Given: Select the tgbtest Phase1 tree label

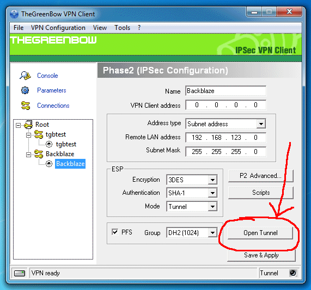Looking at the screenshot, I should point(56,134).
